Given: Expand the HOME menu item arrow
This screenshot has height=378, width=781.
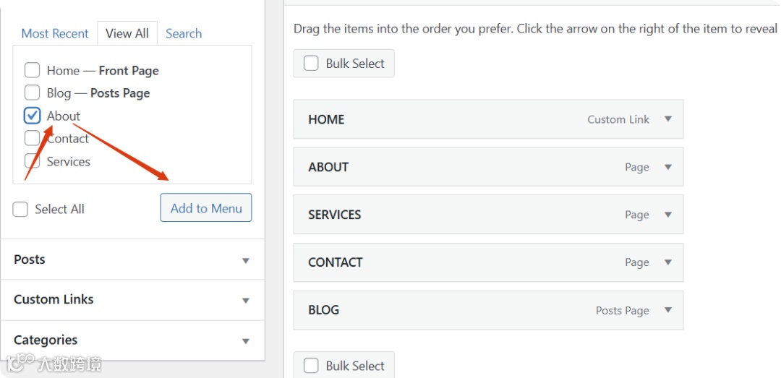Looking at the screenshot, I should 667,119.
